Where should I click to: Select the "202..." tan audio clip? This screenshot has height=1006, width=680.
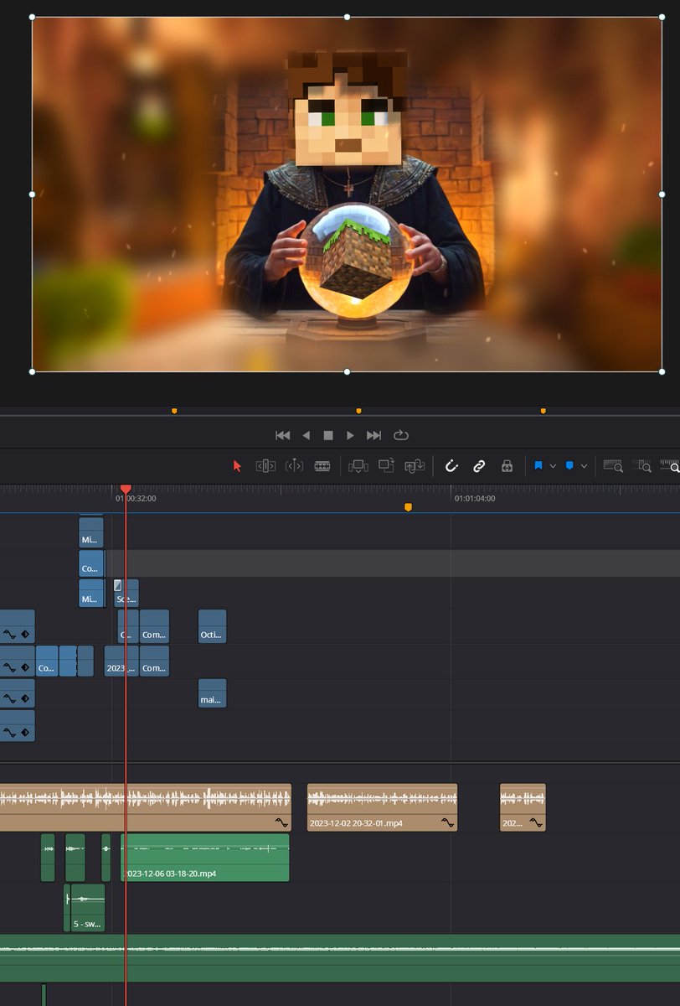point(523,807)
